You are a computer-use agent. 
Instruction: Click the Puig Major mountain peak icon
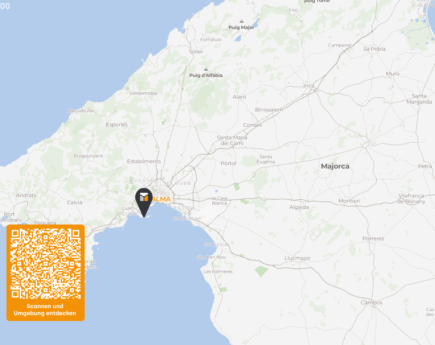point(241,21)
